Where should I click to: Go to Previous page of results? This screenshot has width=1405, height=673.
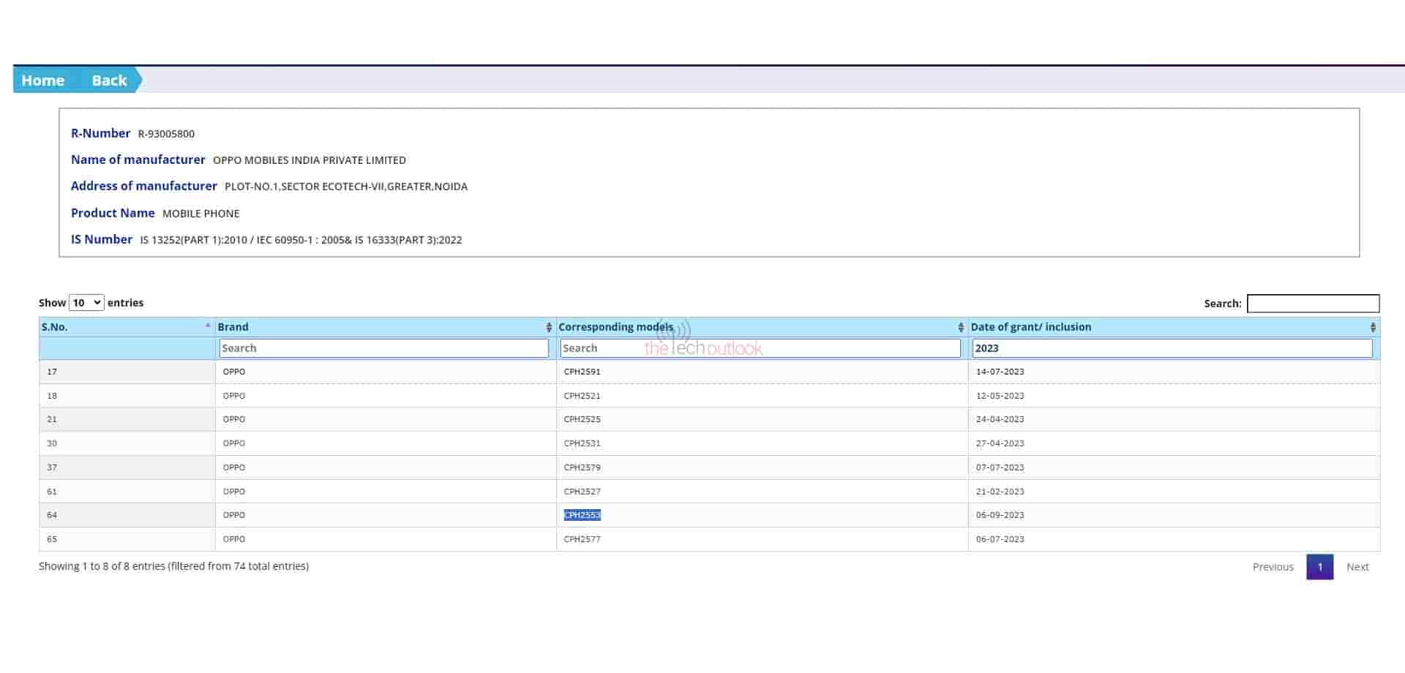(1273, 567)
